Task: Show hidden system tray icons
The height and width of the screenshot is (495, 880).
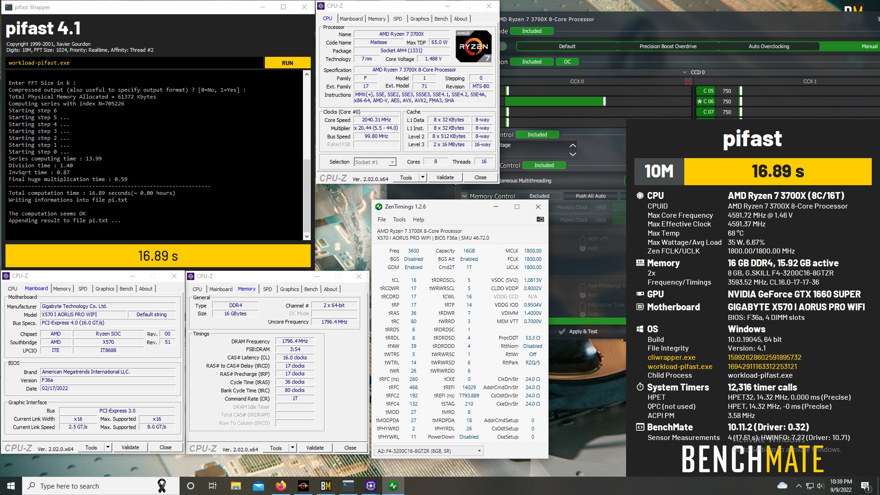Action: [x=798, y=486]
